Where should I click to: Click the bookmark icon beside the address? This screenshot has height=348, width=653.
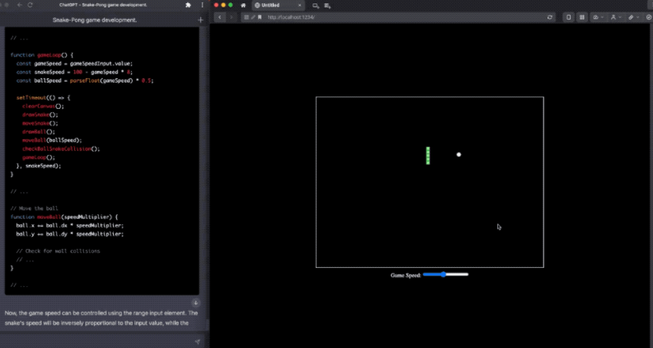(x=260, y=16)
